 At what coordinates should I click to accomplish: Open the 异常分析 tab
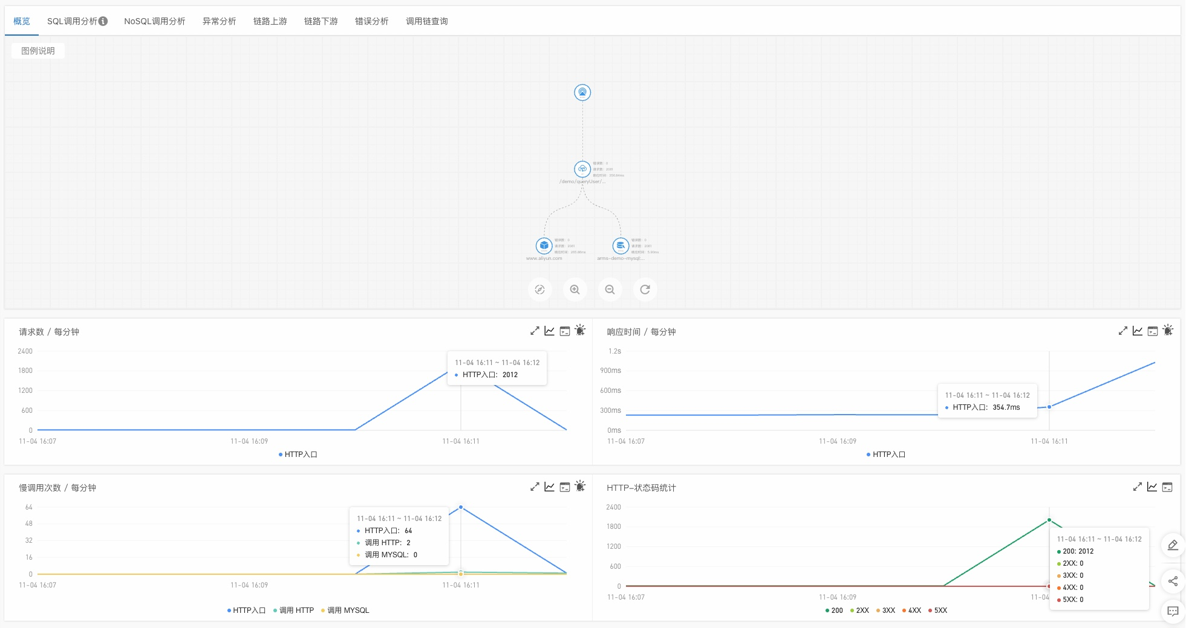point(220,21)
